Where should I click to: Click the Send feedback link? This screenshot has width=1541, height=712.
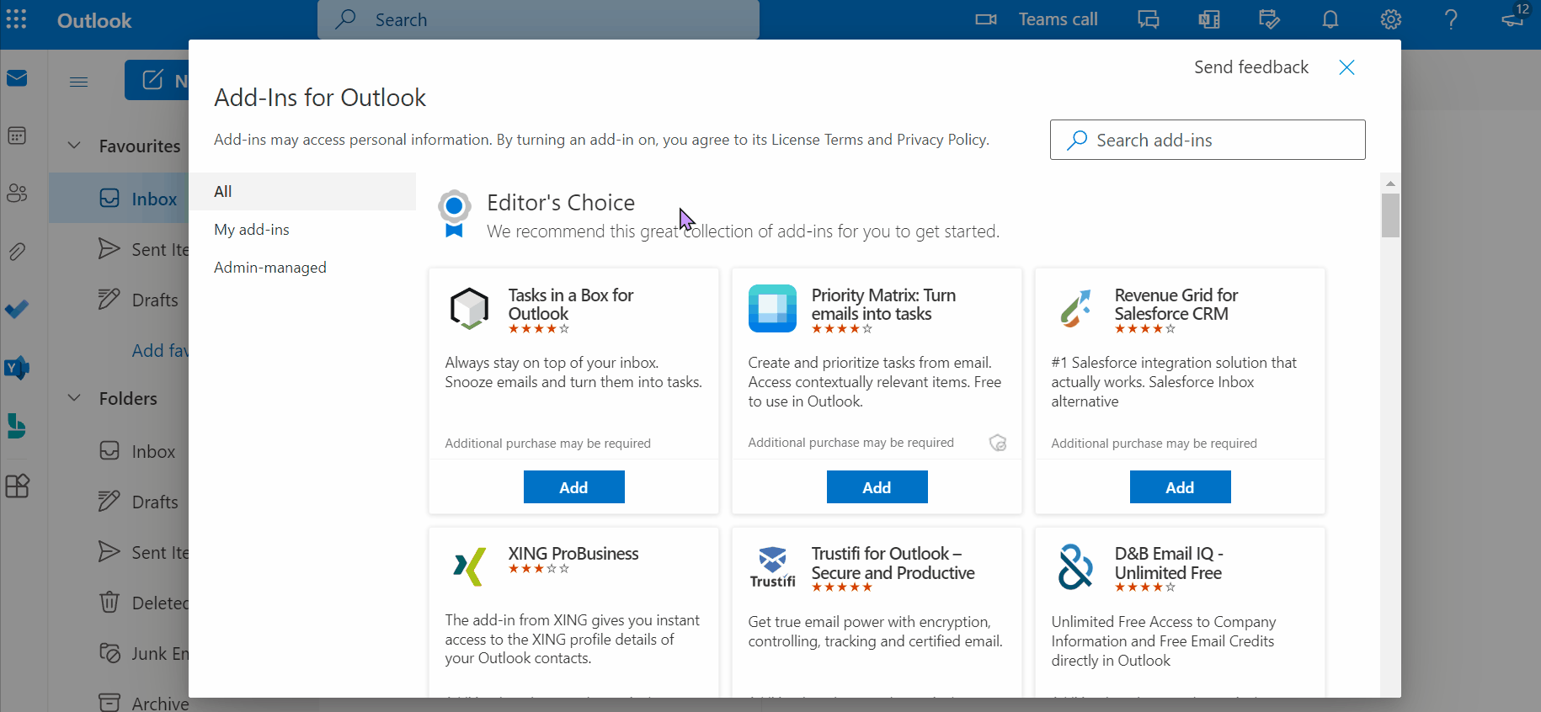coord(1250,67)
